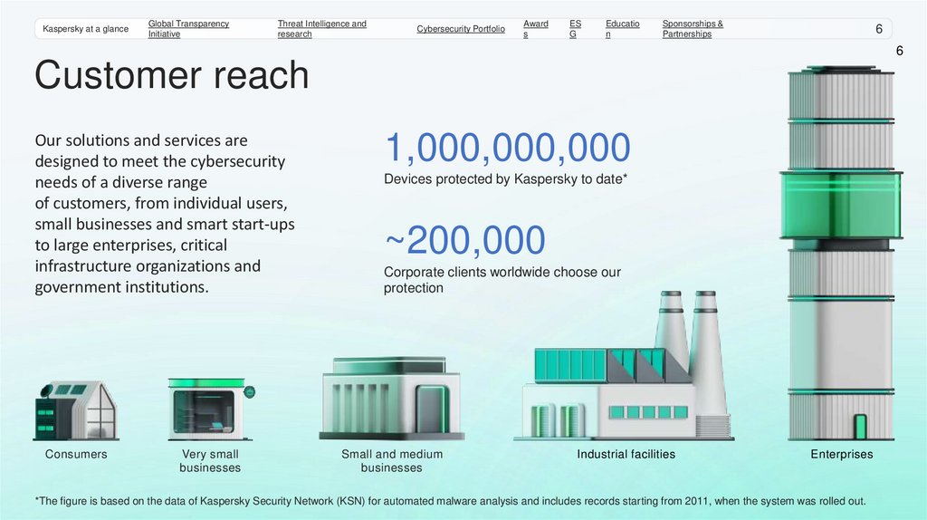Click the Industrial facilities factory icon
This screenshot has width=927, height=520.
(x=624, y=366)
